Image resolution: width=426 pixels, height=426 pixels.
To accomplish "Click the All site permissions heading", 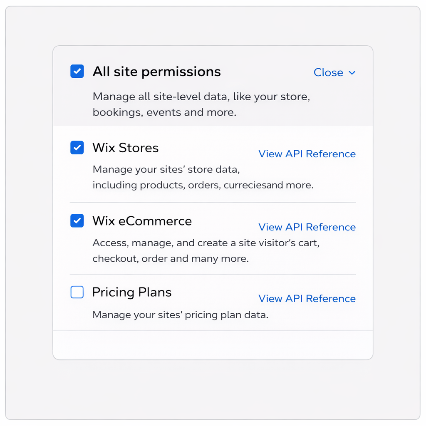I will coord(156,72).
